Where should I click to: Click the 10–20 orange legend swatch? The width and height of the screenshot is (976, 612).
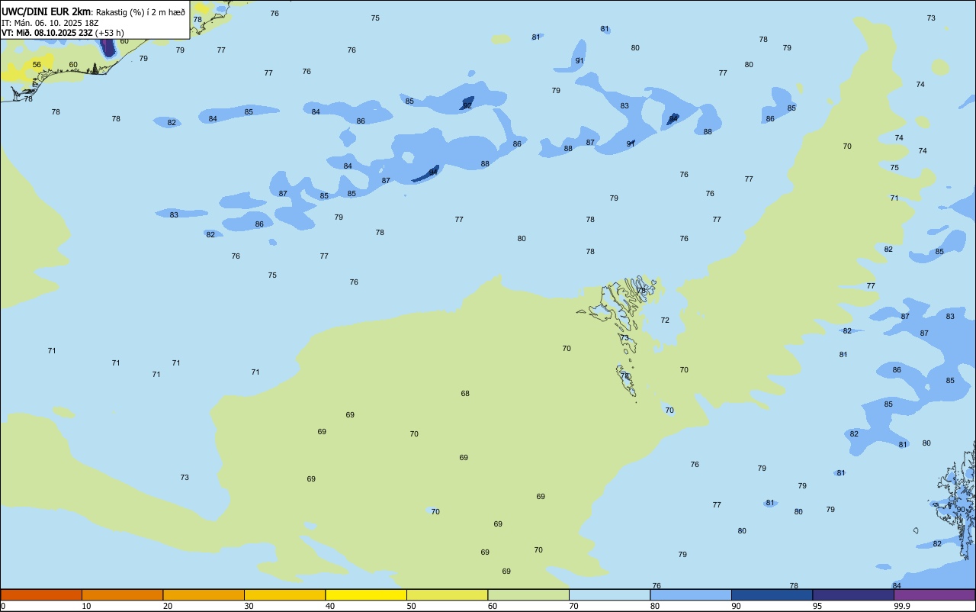click(x=122, y=594)
